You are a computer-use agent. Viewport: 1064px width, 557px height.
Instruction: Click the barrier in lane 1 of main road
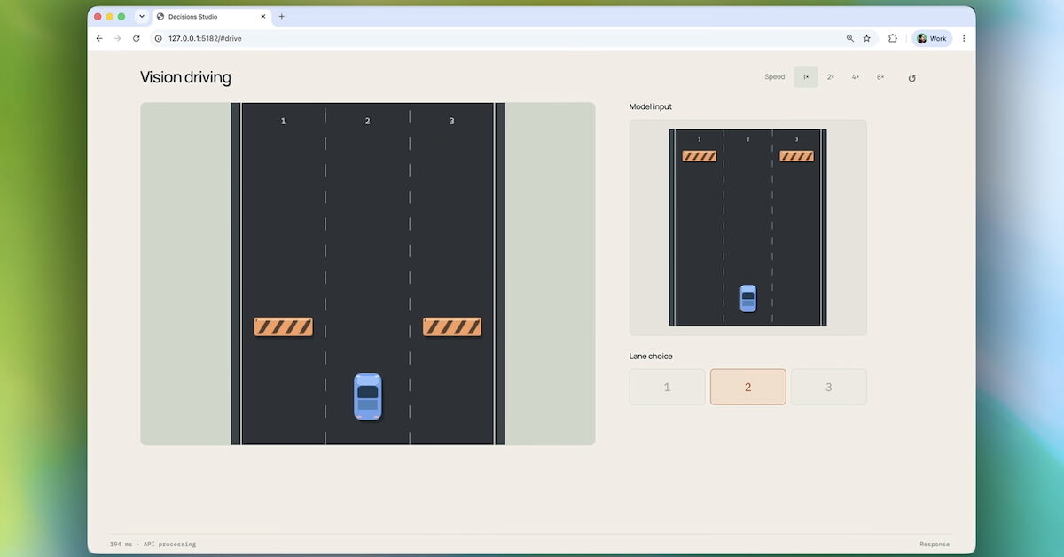pyautogui.click(x=284, y=326)
